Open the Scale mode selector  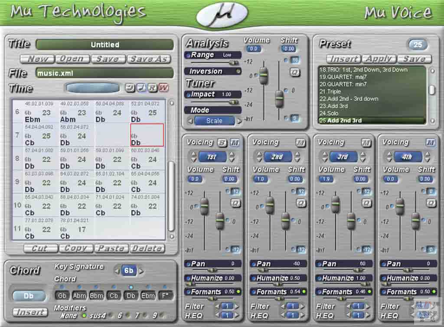[x=215, y=121]
